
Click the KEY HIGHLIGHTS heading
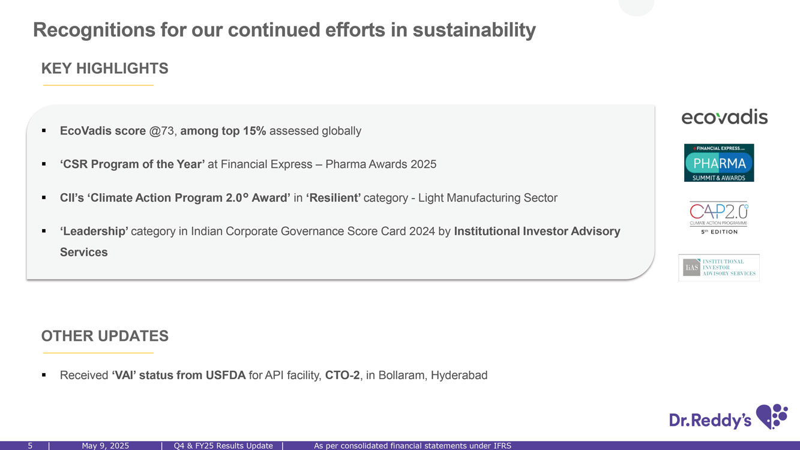pos(104,69)
